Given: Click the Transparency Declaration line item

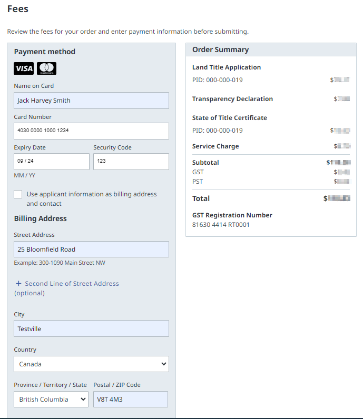Looking at the screenshot, I should tap(232, 99).
